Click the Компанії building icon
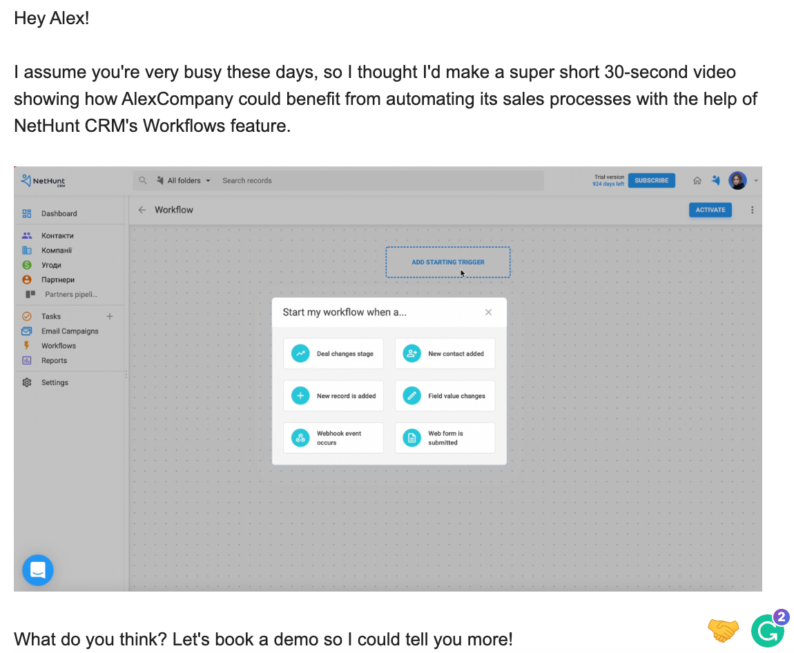Image resolution: width=794 pixels, height=653 pixels. 27,250
